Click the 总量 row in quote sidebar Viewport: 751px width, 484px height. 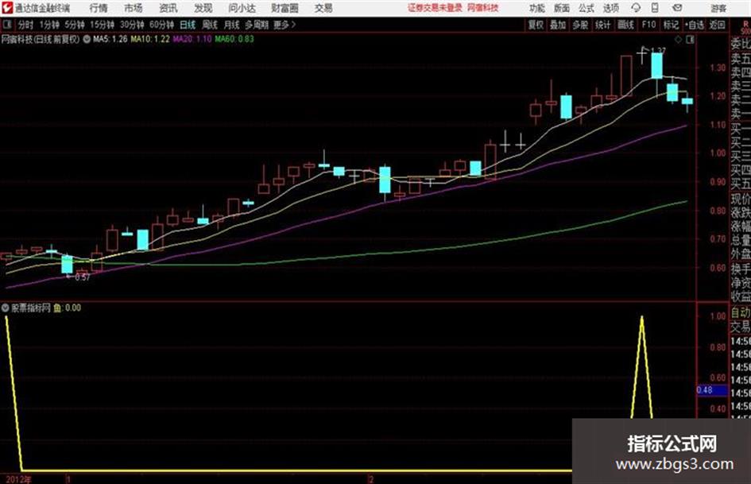click(741, 241)
